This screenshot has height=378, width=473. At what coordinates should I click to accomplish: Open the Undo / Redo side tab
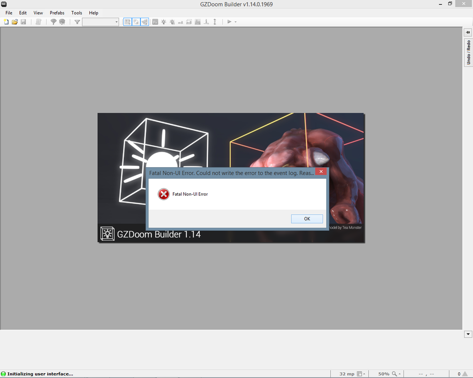468,52
